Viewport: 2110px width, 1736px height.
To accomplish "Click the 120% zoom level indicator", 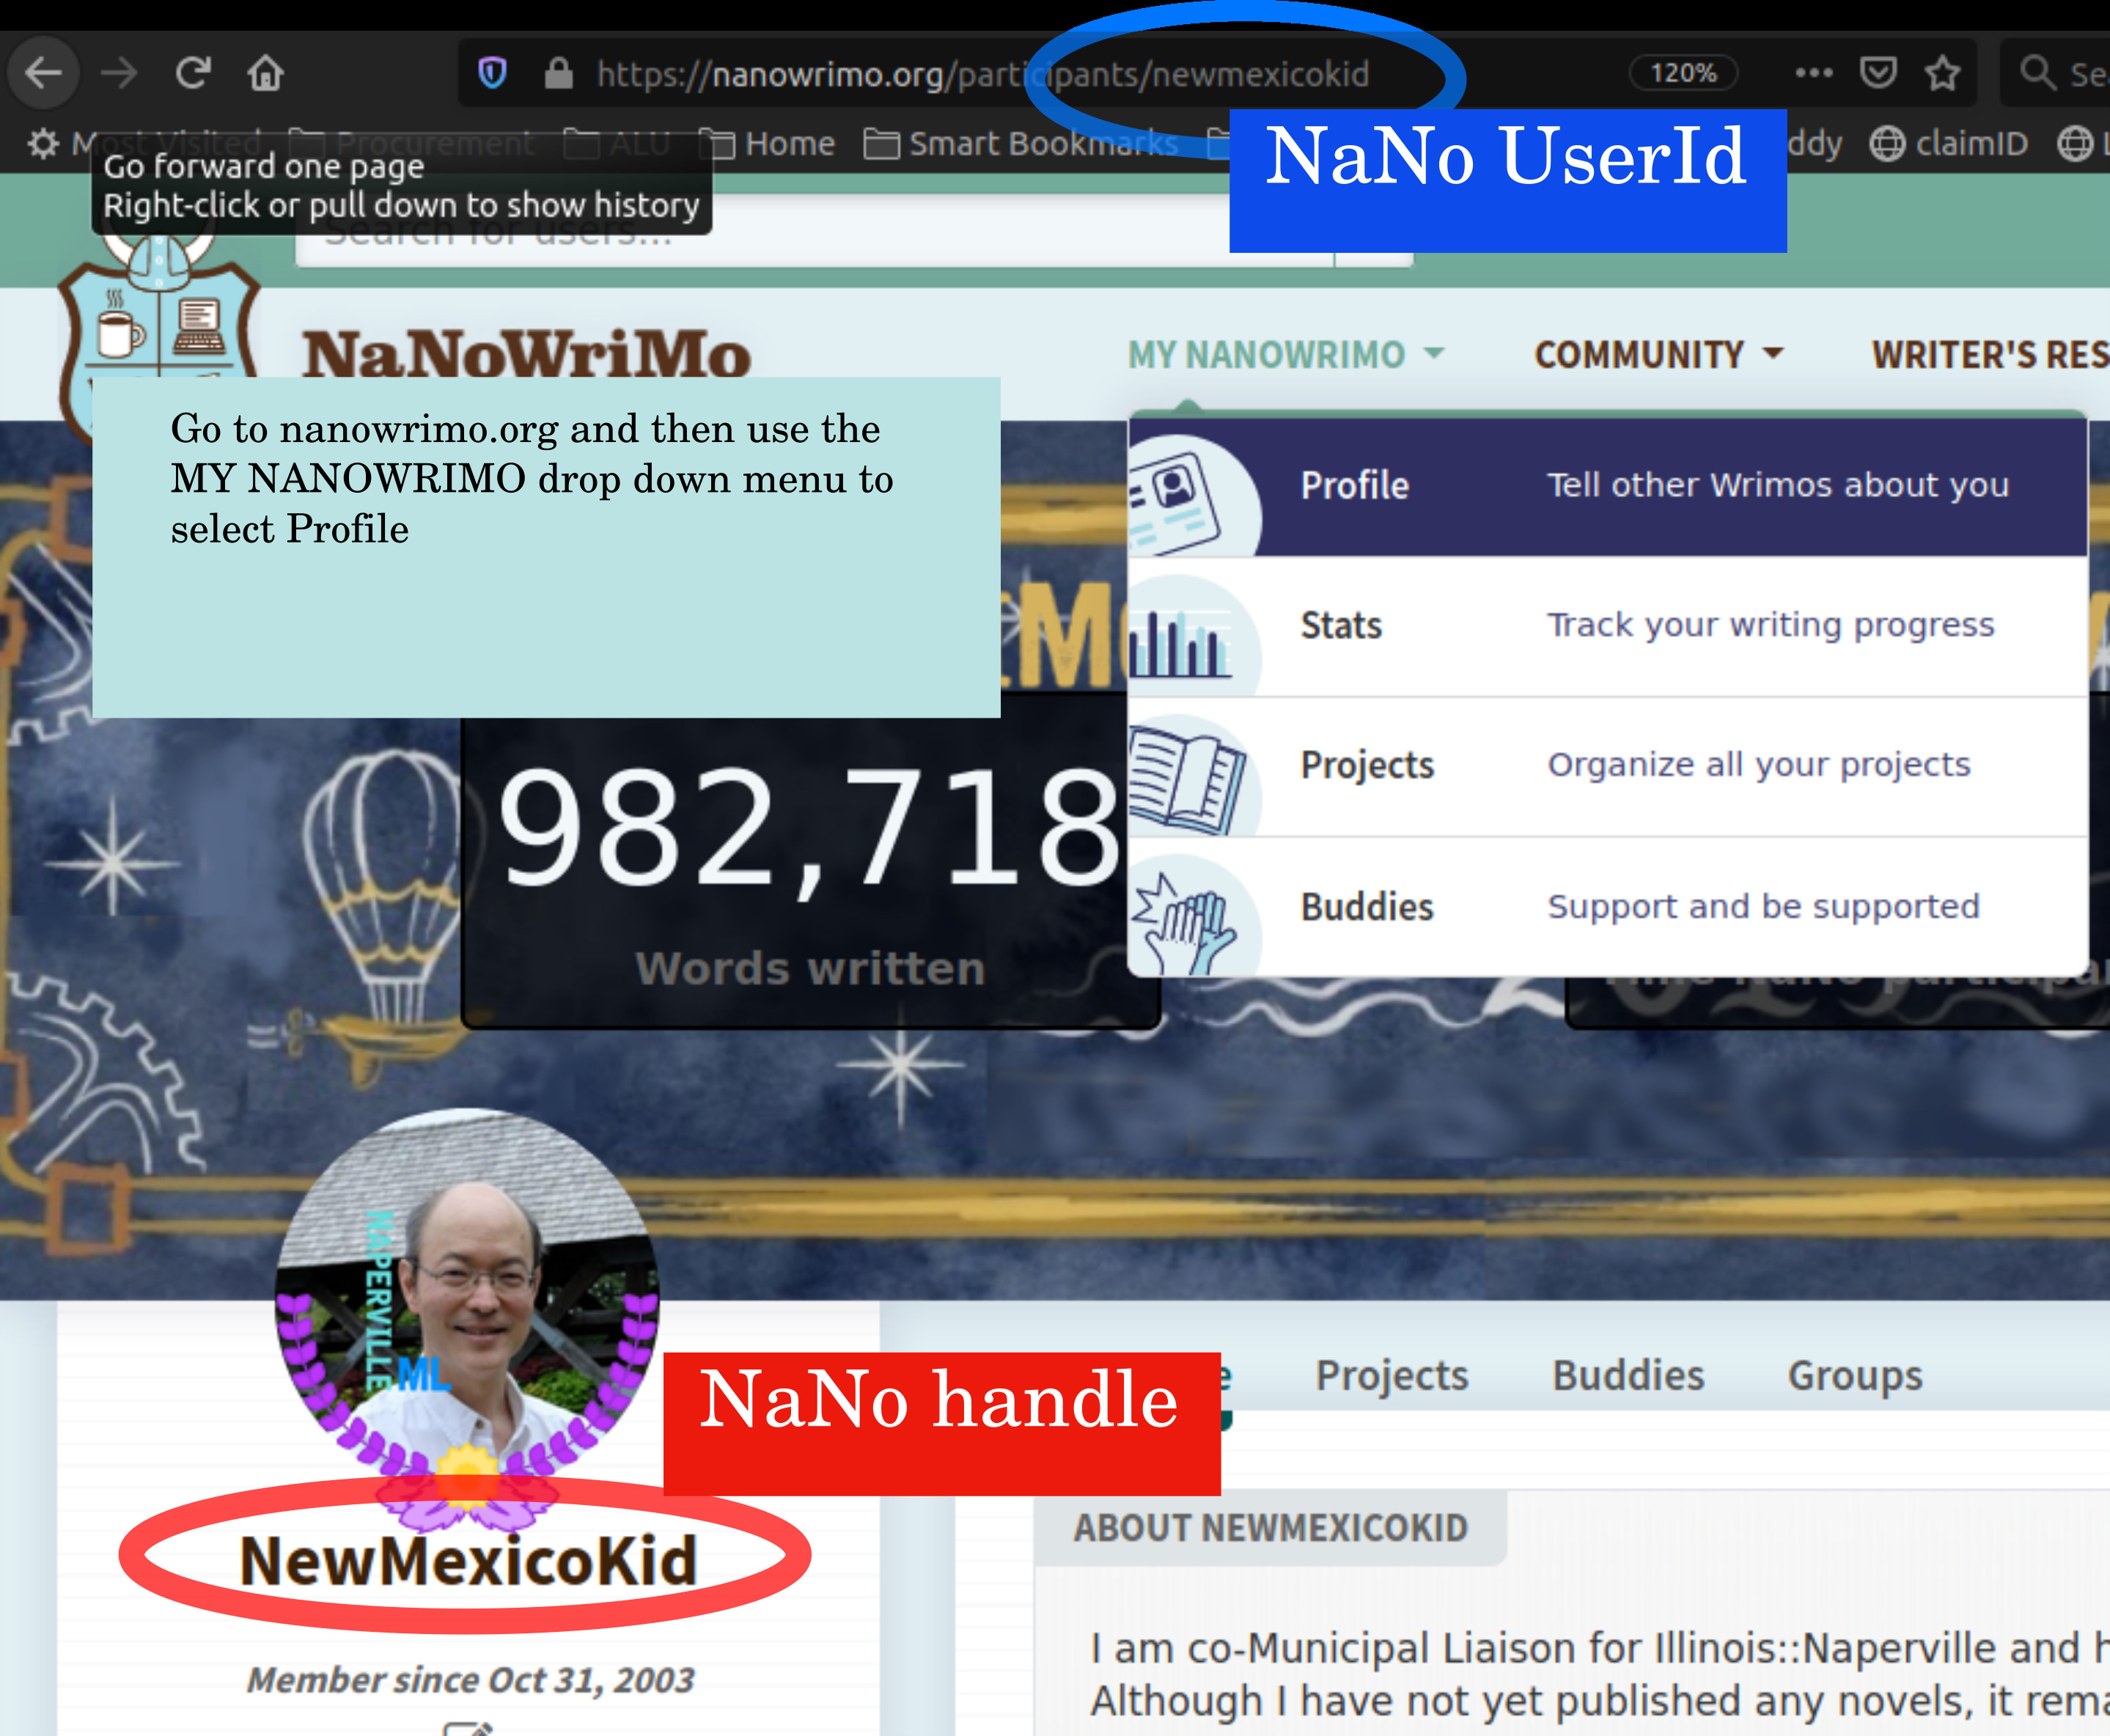I will point(1683,73).
